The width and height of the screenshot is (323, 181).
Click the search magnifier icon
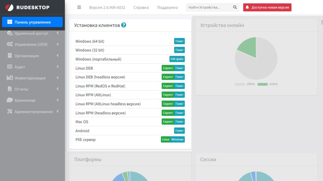tap(235, 7)
